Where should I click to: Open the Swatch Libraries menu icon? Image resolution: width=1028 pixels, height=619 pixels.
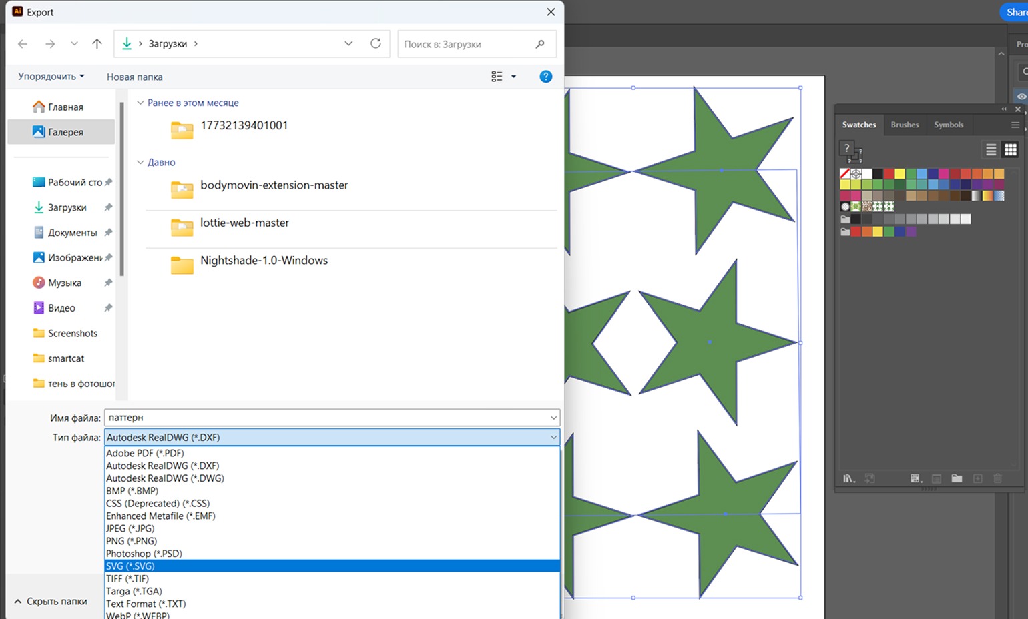pyautogui.click(x=849, y=478)
